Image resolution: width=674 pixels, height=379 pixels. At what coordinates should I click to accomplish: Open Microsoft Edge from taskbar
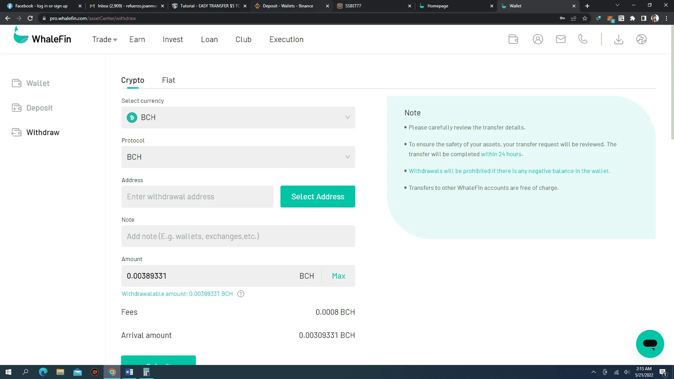[43, 372]
